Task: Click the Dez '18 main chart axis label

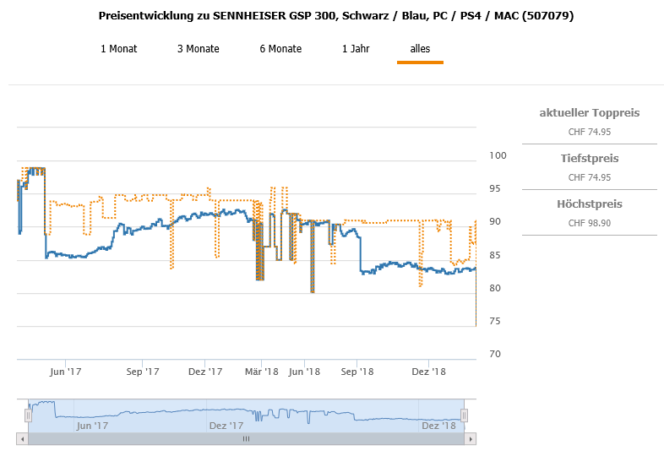Action: click(x=429, y=372)
